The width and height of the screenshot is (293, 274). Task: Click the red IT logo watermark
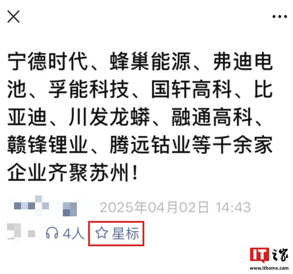tap(260, 255)
